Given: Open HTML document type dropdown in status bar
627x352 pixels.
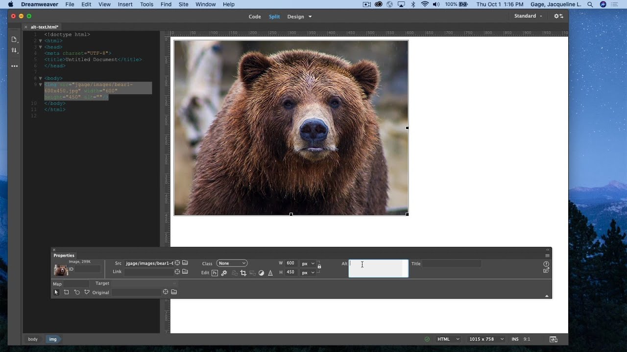Looking at the screenshot, I should tap(448, 339).
